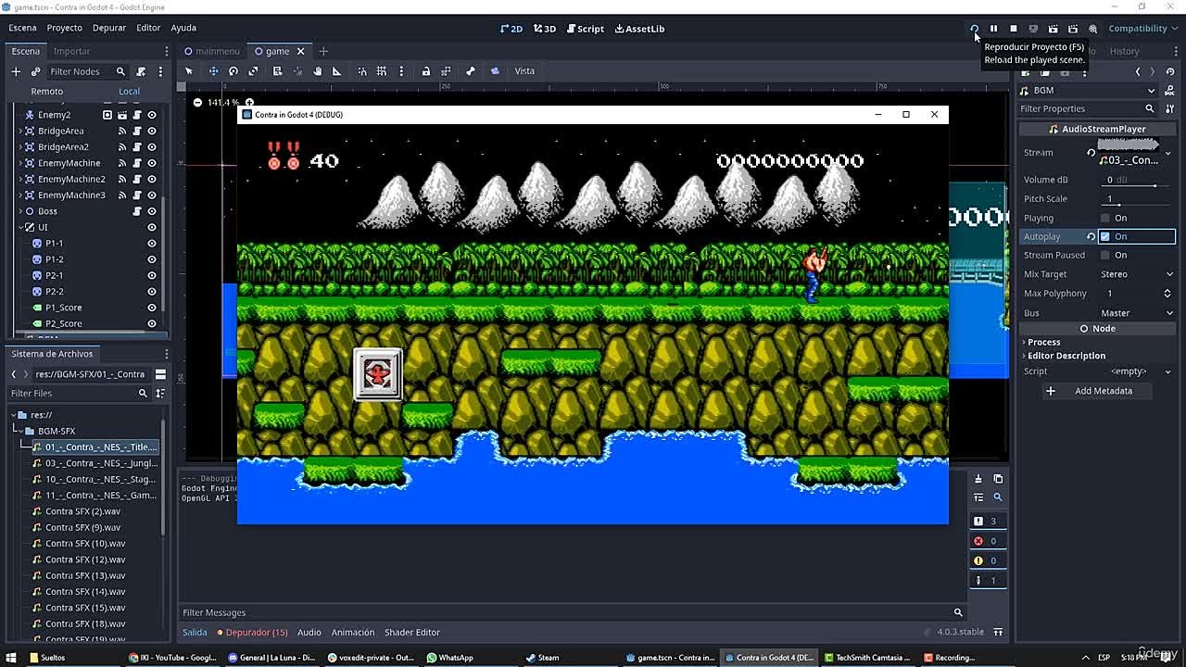Open the Mix Target Stereo dropdown
This screenshot has height=667, width=1186.
[x=1137, y=274]
